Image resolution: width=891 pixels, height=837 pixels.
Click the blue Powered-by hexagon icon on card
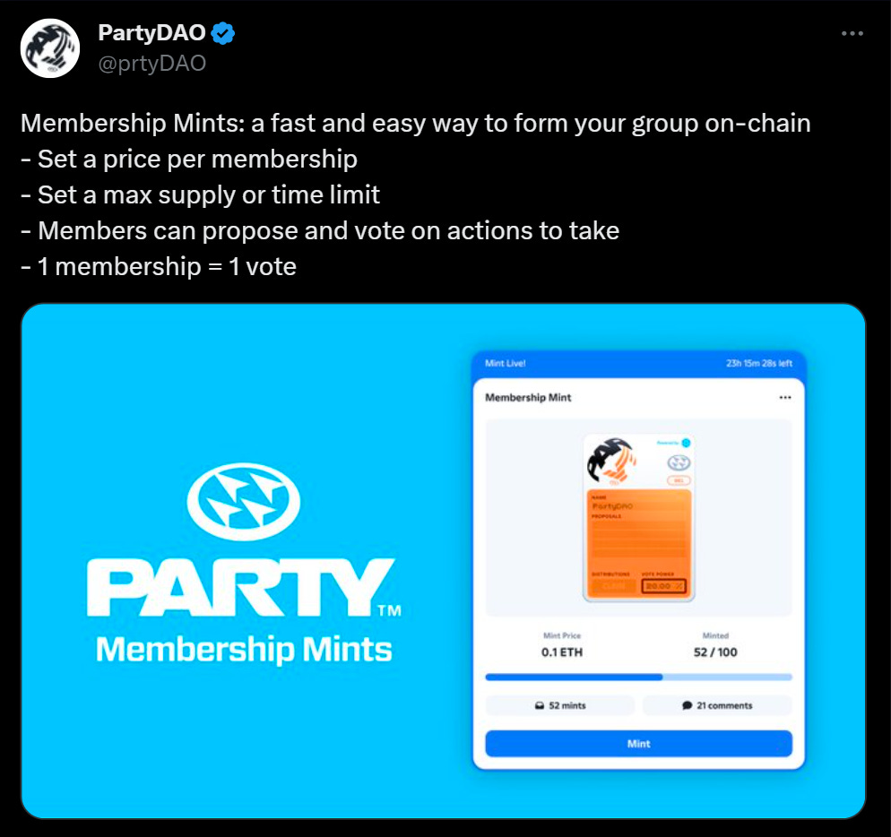click(x=686, y=443)
